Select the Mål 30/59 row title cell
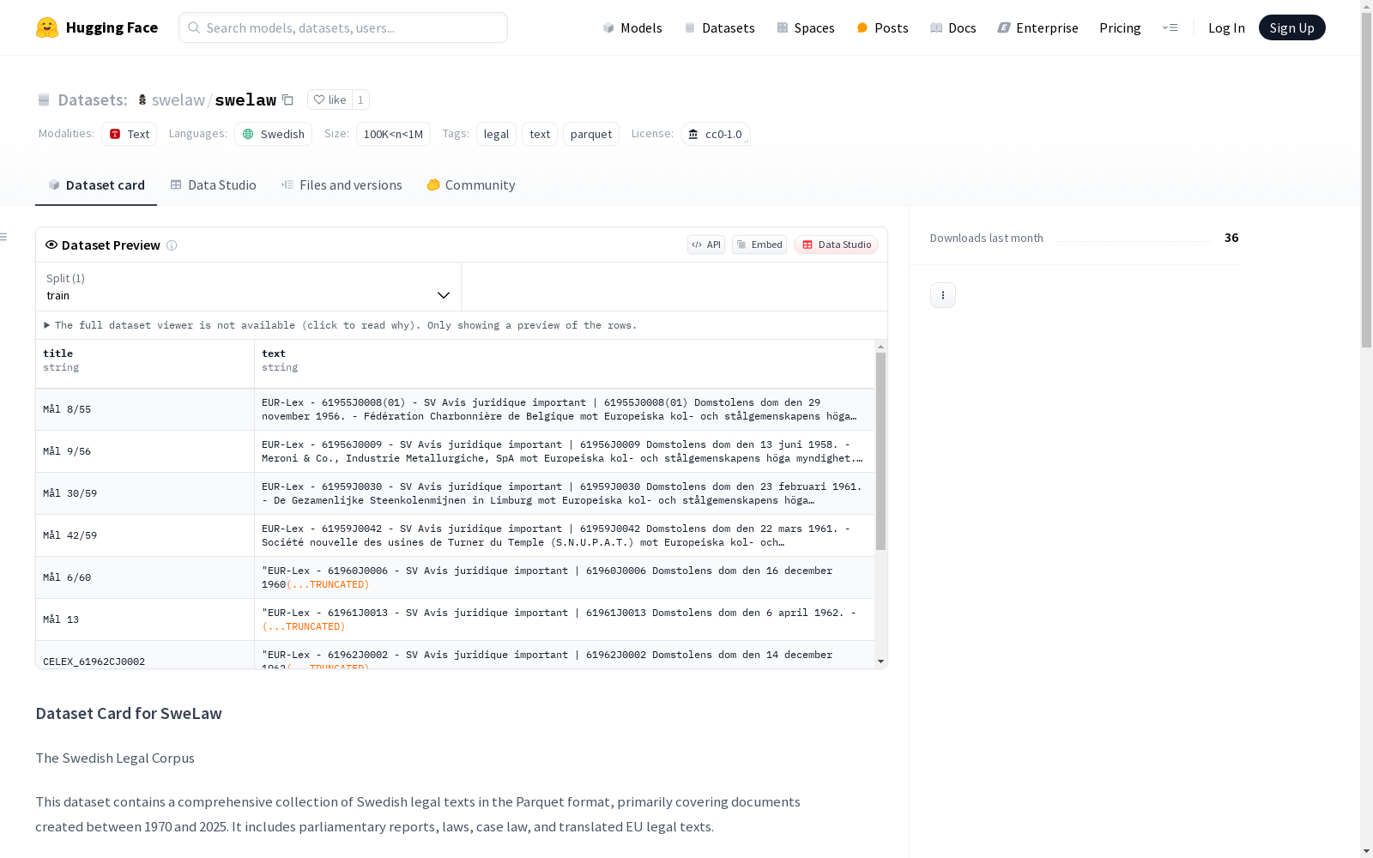 [145, 493]
